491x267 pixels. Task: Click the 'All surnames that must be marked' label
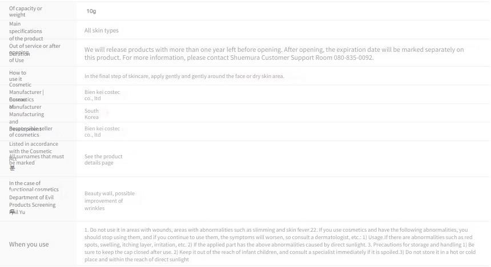tap(37, 159)
